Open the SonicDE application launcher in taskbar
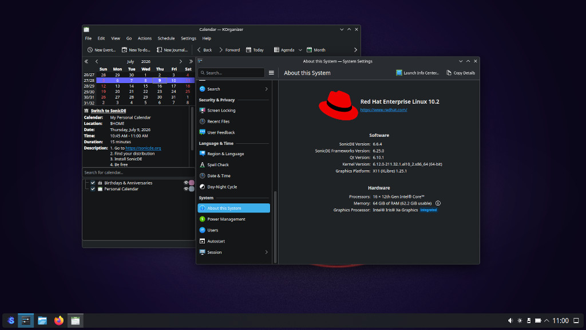 10,321
